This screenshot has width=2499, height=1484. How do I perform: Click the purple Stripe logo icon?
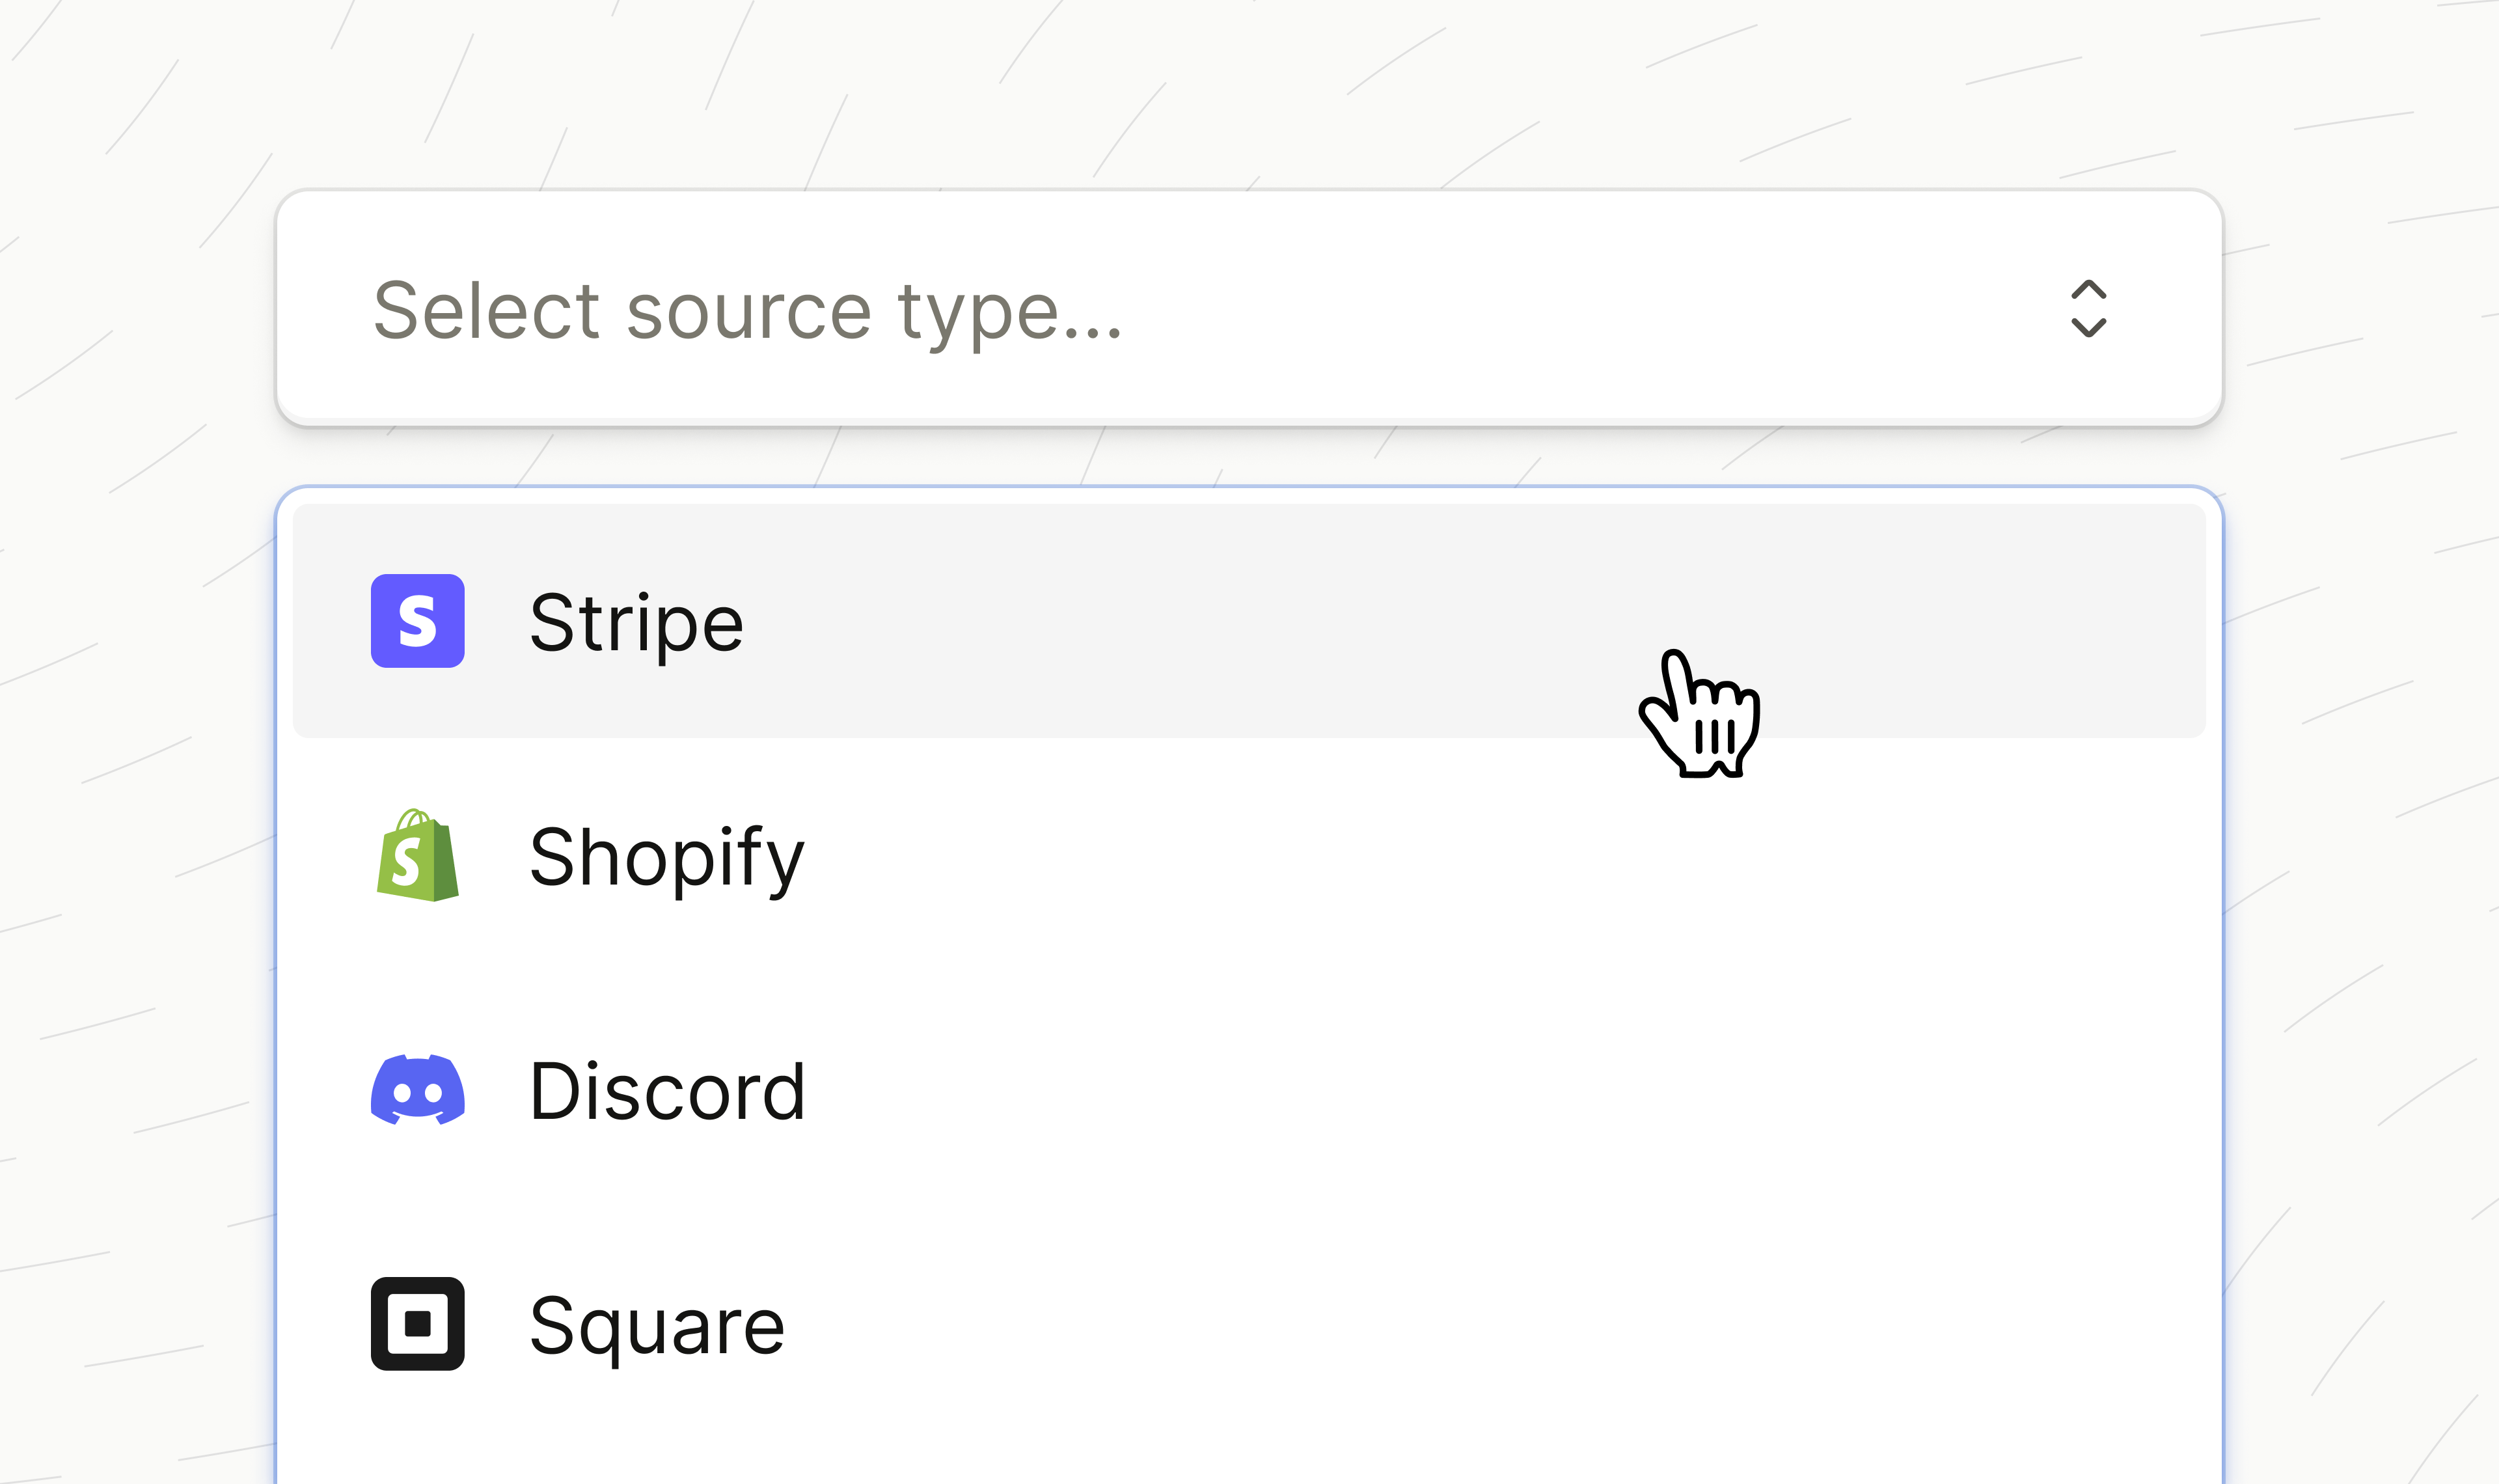click(x=417, y=621)
